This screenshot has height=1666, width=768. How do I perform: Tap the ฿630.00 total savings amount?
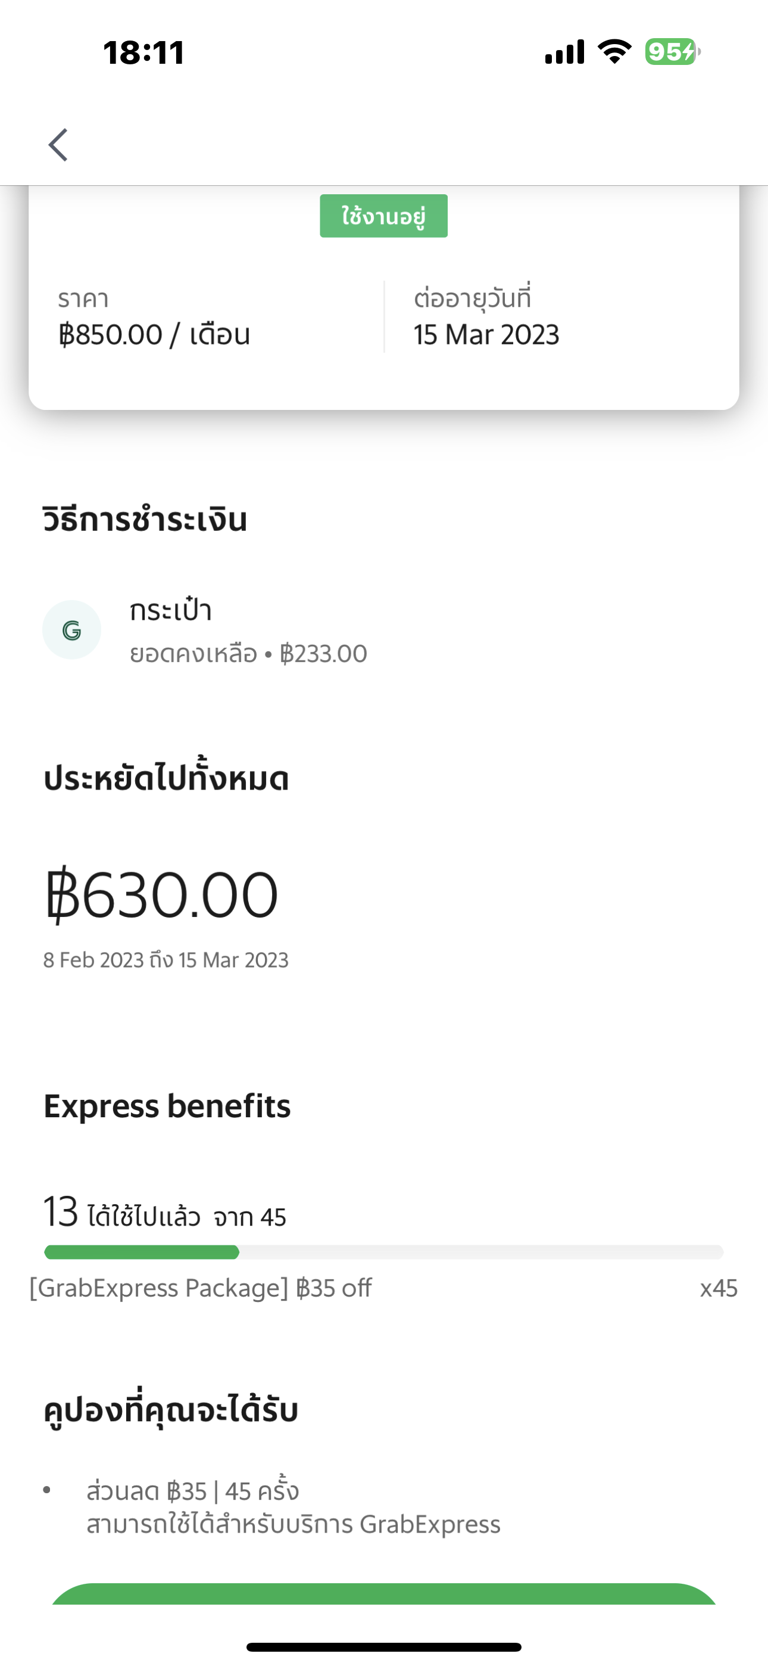click(161, 895)
